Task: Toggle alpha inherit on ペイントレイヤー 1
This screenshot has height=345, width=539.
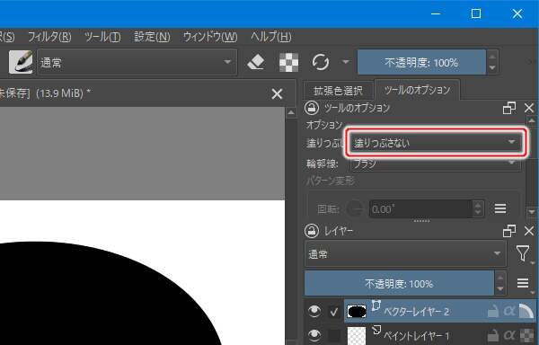Action: point(509,335)
